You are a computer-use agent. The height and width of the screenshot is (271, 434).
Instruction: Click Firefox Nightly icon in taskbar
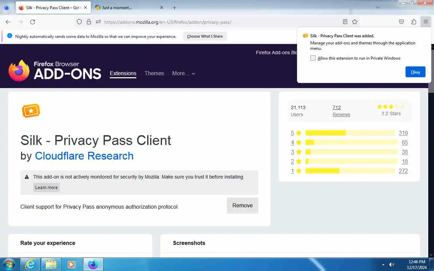pyautogui.click(x=93, y=264)
